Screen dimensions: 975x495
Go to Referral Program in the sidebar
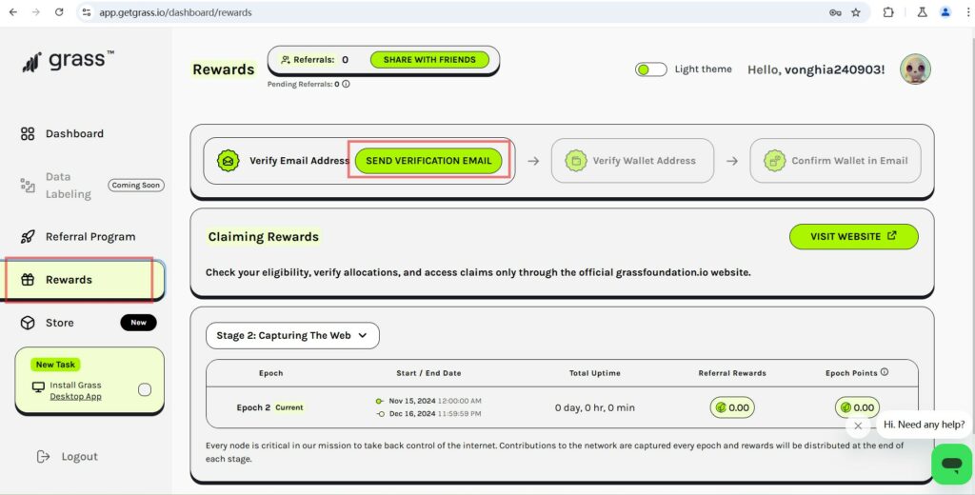click(x=90, y=237)
